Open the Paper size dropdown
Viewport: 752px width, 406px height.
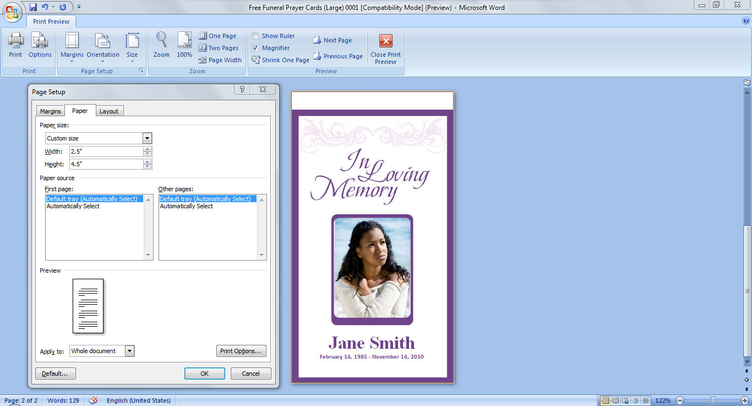(x=147, y=138)
